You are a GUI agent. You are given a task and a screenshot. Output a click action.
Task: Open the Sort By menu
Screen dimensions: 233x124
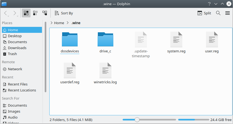63,13
